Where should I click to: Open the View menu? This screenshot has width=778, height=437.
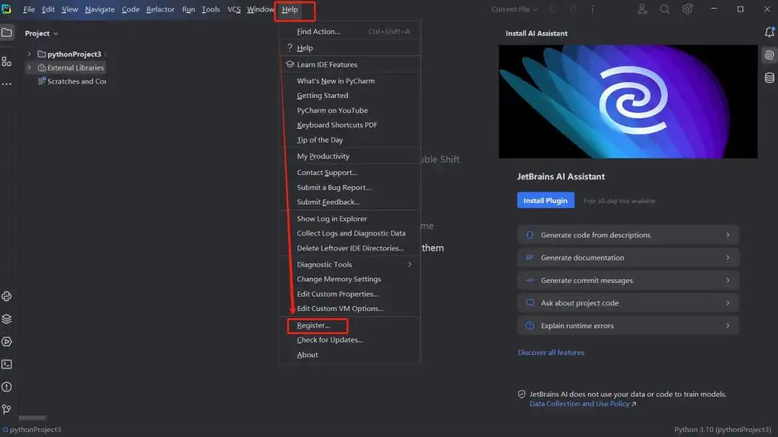(x=69, y=9)
